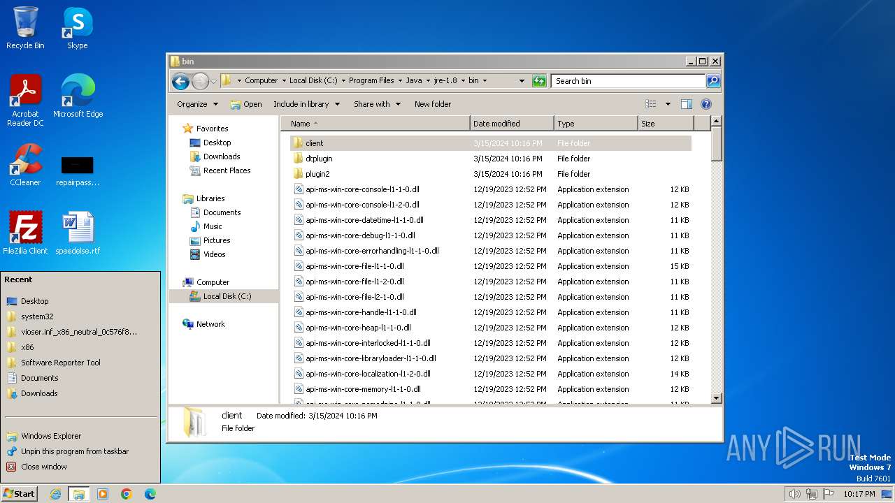Open Documents library in sidebar
The height and width of the screenshot is (503, 895).
tap(222, 212)
